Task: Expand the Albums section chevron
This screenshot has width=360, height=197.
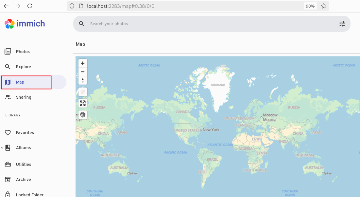Action: (x=2, y=148)
